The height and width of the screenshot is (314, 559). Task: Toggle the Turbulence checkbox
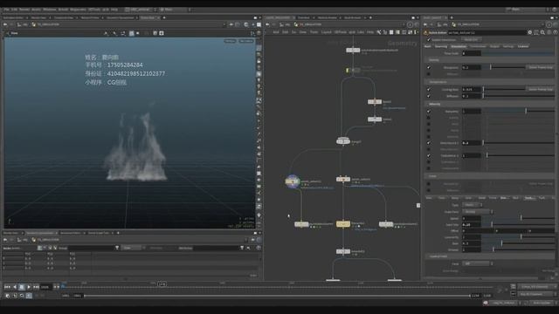(x=429, y=155)
